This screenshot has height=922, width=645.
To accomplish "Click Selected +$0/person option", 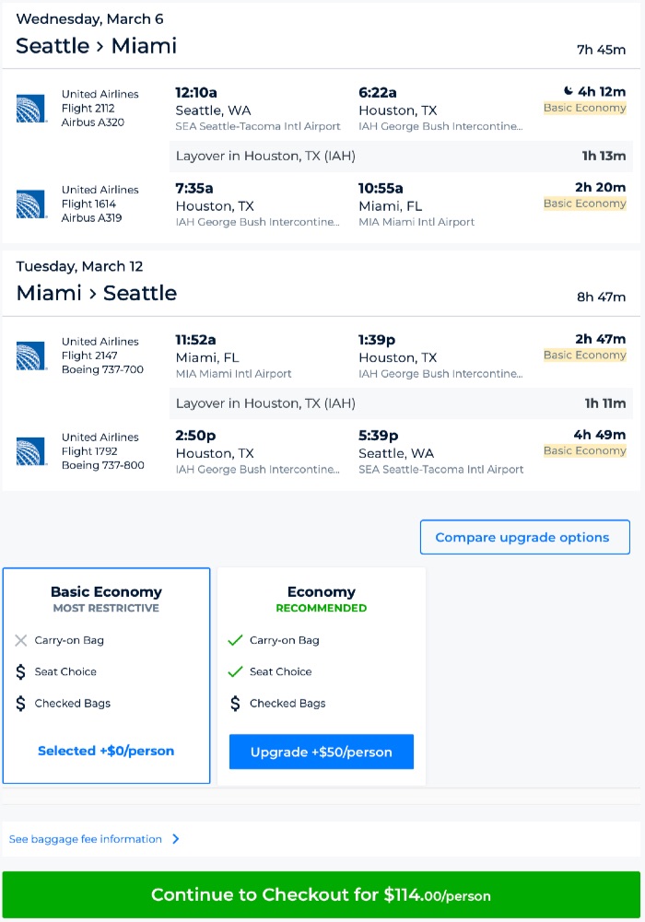I will pyautogui.click(x=106, y=751).
